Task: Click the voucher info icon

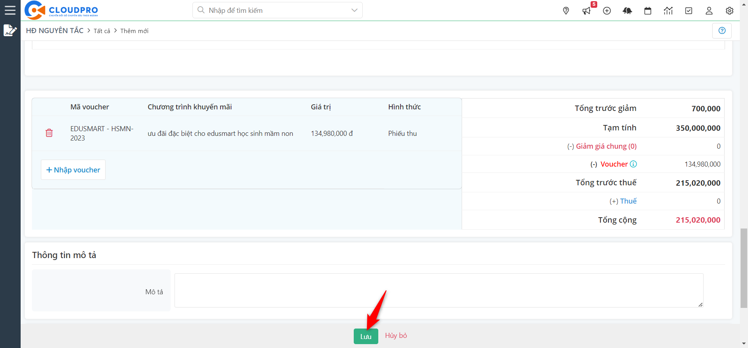Action: (633, 164)
